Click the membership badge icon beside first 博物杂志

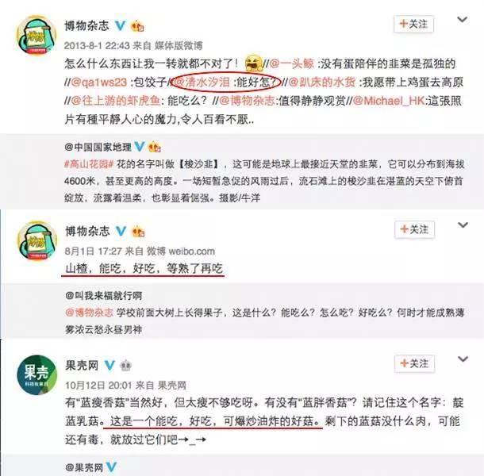click(x=137, y=26)
